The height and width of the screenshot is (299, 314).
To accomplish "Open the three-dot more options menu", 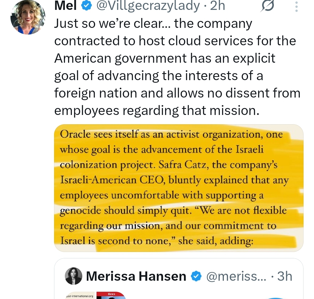I will [296, 6].
